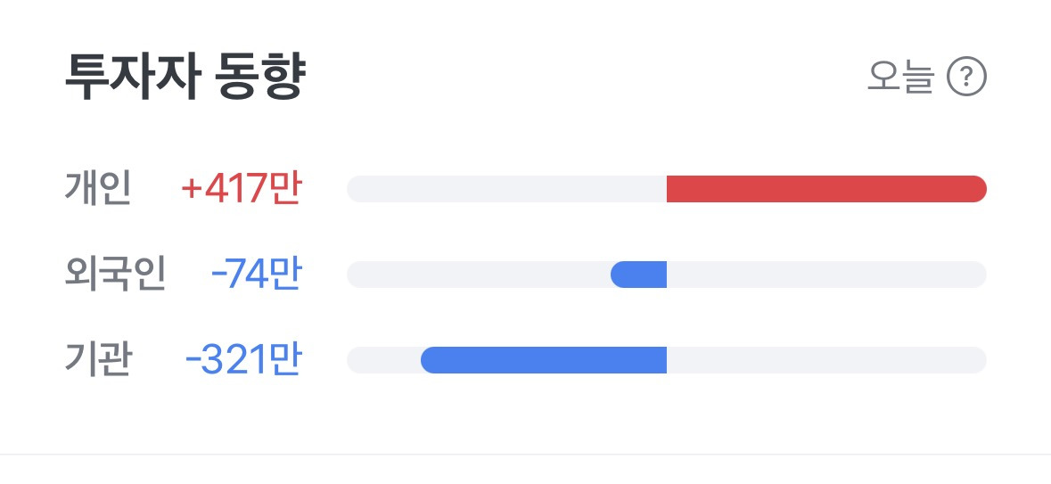Click gray left end of 기관 bar
Viewport: 1051px width, 484px height.
(x=384, y=360)
